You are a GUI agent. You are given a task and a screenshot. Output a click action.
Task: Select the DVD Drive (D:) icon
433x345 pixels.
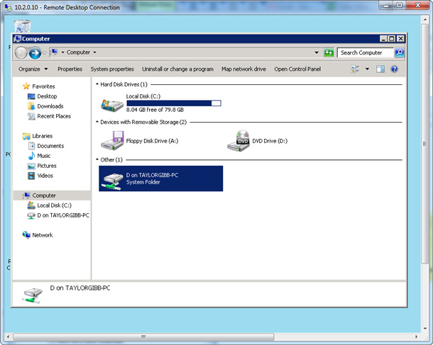tap(239, 140)
